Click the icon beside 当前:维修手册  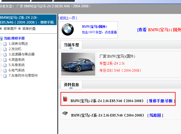pos(2,39)
